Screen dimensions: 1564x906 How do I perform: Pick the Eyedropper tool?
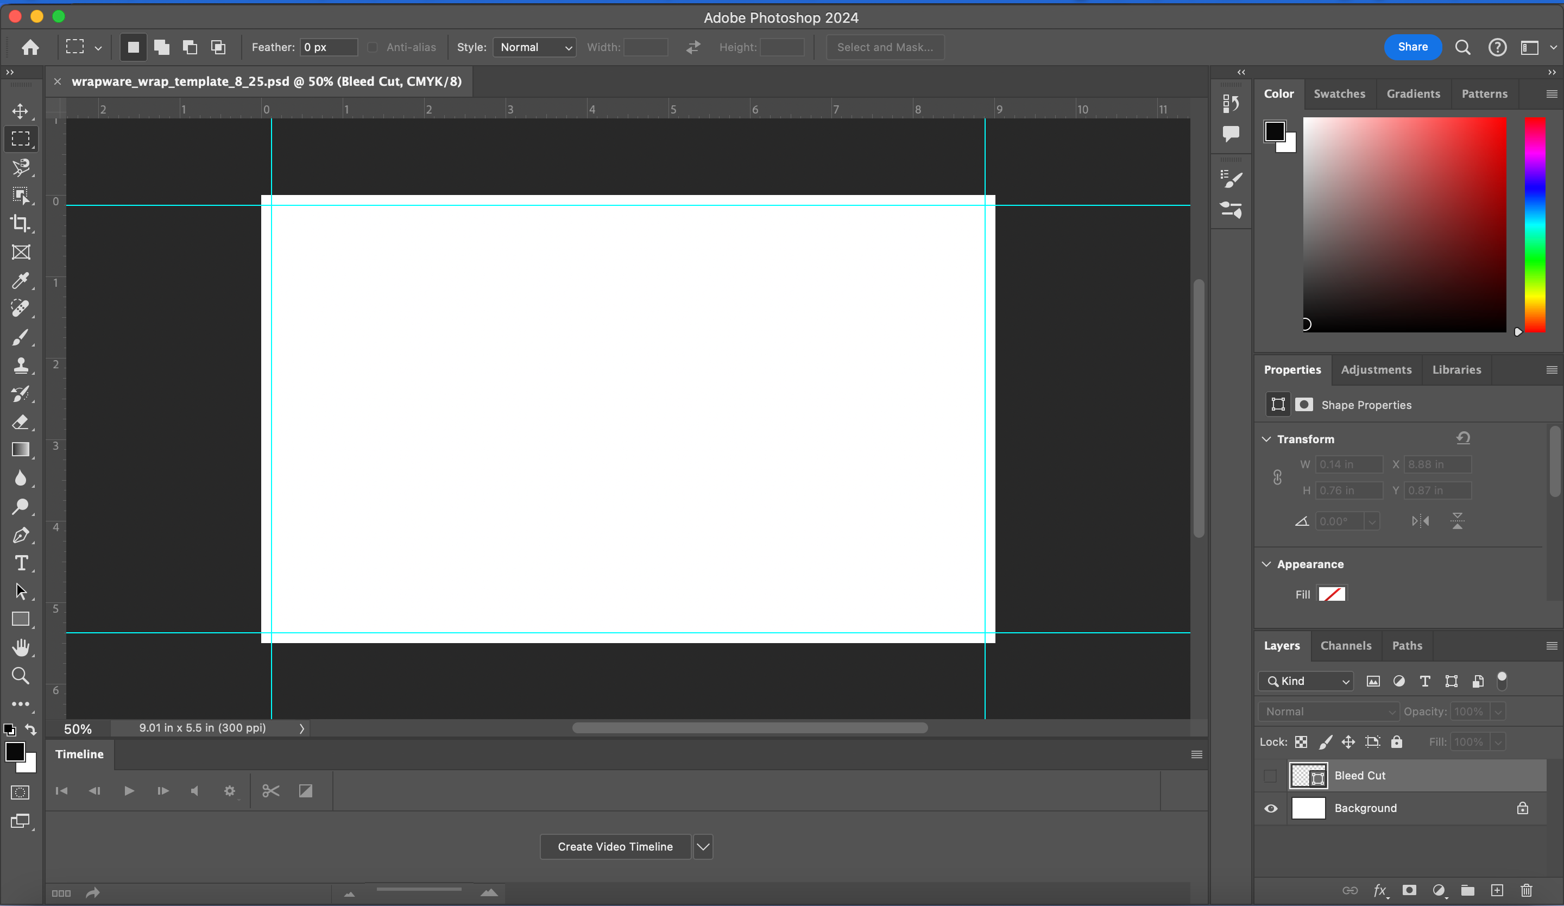pyautogui.click(x=21, y=280)
